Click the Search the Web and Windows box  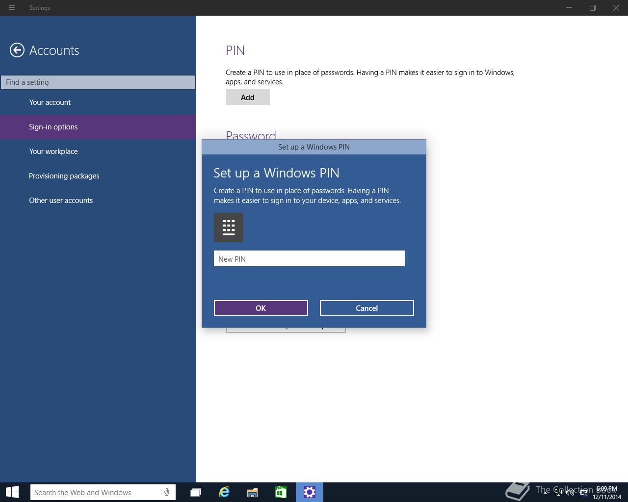coord(103,492)
